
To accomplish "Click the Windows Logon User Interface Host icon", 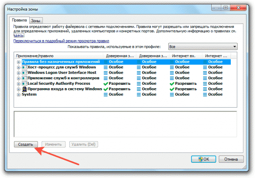I will tap(24, 72).
